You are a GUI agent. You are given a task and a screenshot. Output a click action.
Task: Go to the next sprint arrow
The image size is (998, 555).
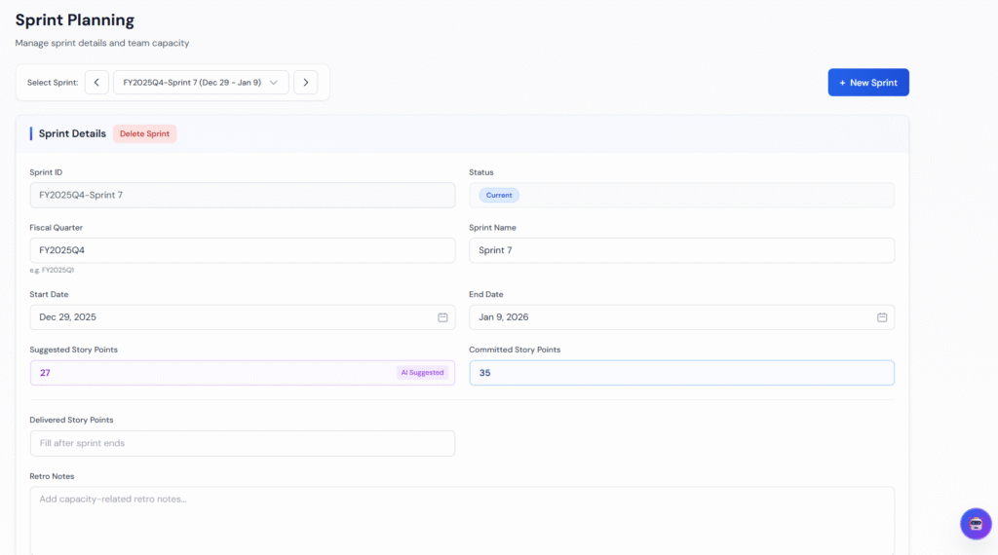[305, 83]
